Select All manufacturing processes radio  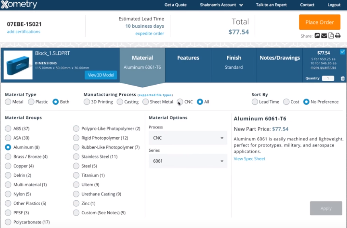tap(200, 102)
